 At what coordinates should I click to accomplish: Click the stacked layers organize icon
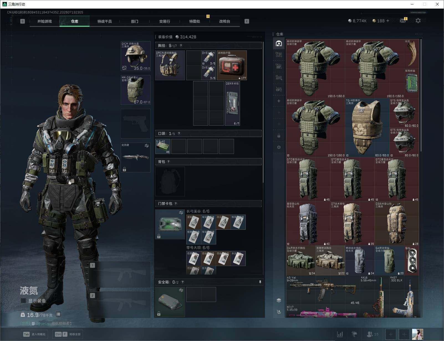coord(279,300)
